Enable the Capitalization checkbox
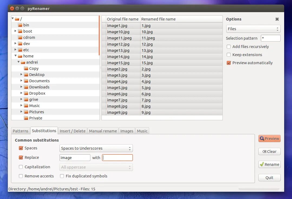This screenshot has width=292, height=199. pyautogui.click(x=21, y=167)
